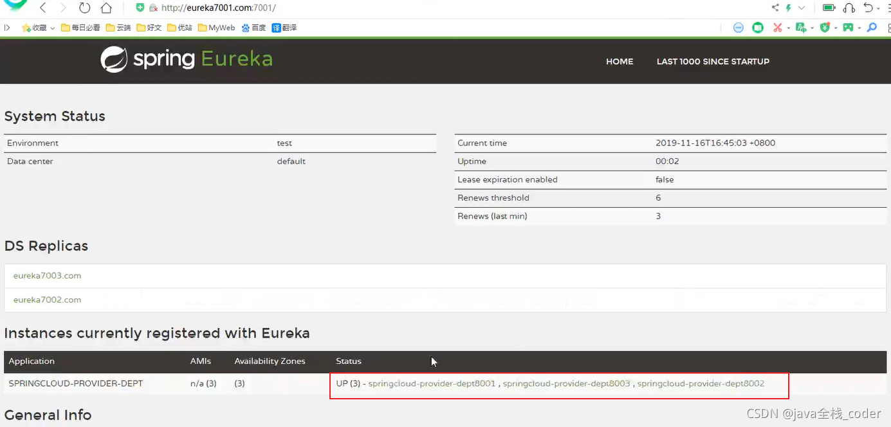891x427 pixels.
Task: Open the scissors screenshot dropdown arrow
Action: pos(788,28)
